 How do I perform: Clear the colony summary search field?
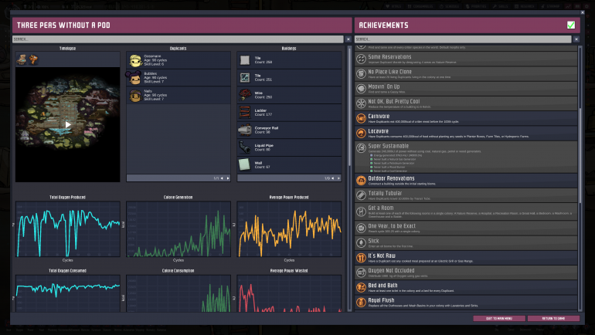tap(348, 39)
